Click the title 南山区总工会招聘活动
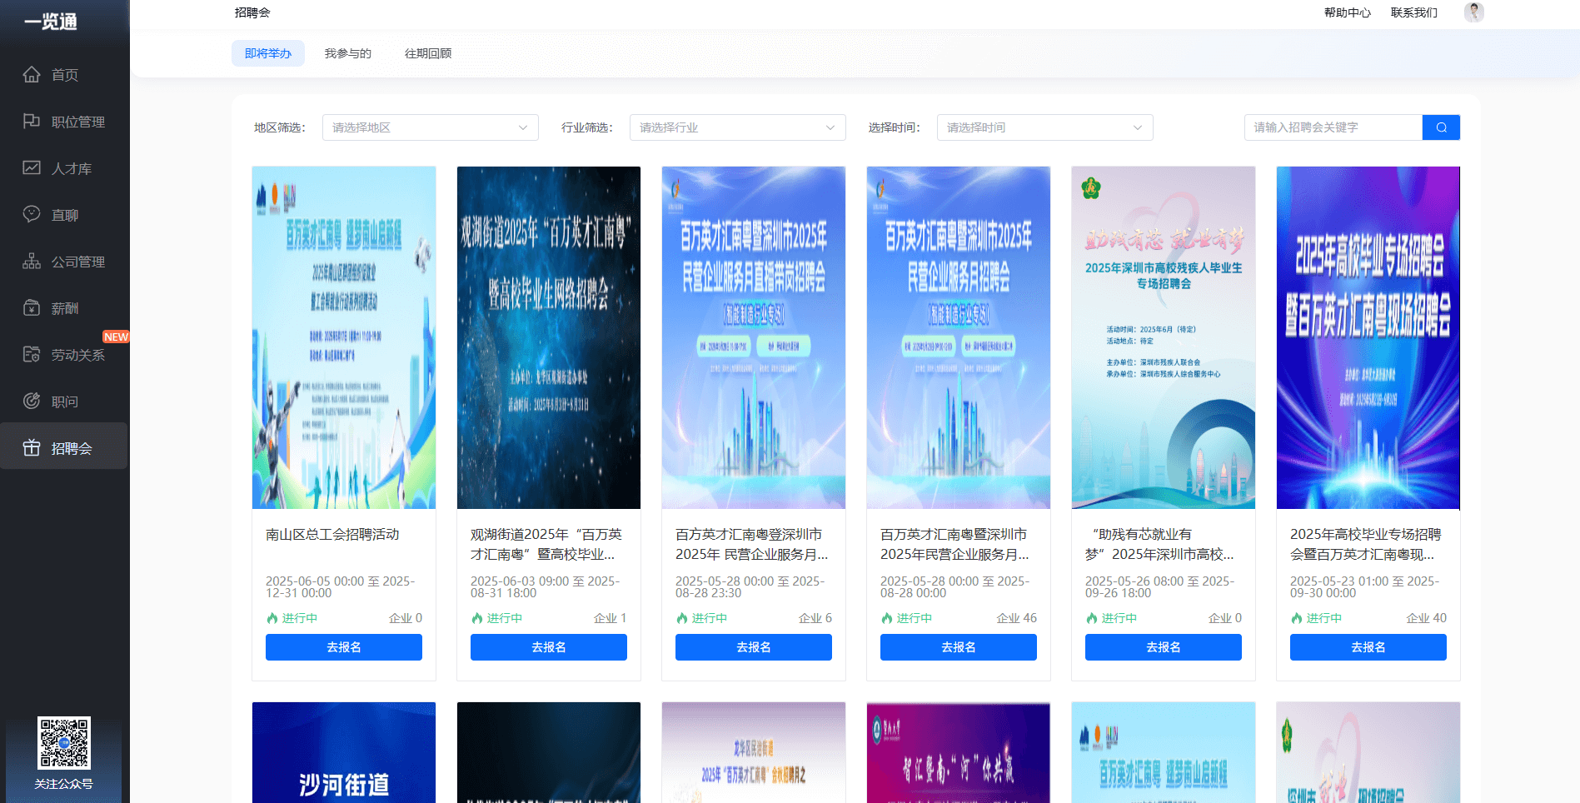1580x803 pixels. pyautogui.click(x=332, y=534)
